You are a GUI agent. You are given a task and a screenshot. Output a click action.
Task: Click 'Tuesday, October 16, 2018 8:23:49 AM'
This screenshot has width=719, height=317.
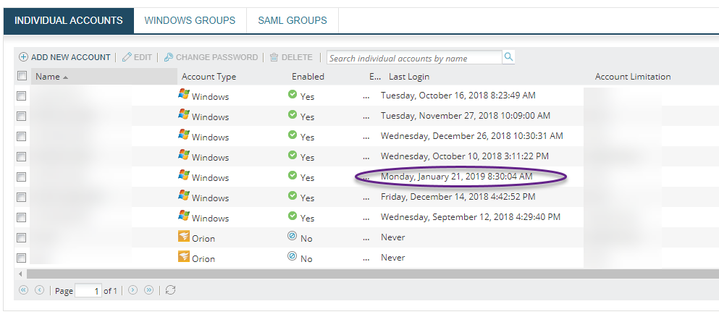(458, 96)
